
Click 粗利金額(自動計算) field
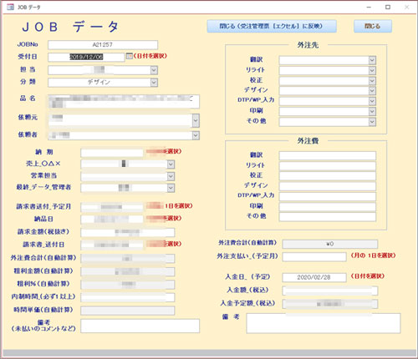pos(128,271)
